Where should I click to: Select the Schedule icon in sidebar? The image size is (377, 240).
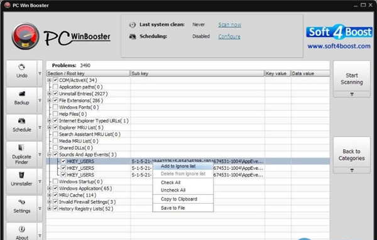pyautogui.click(x=21, y=121)
